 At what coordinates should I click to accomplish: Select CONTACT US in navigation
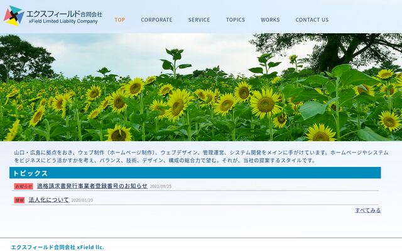coord(312,19)
